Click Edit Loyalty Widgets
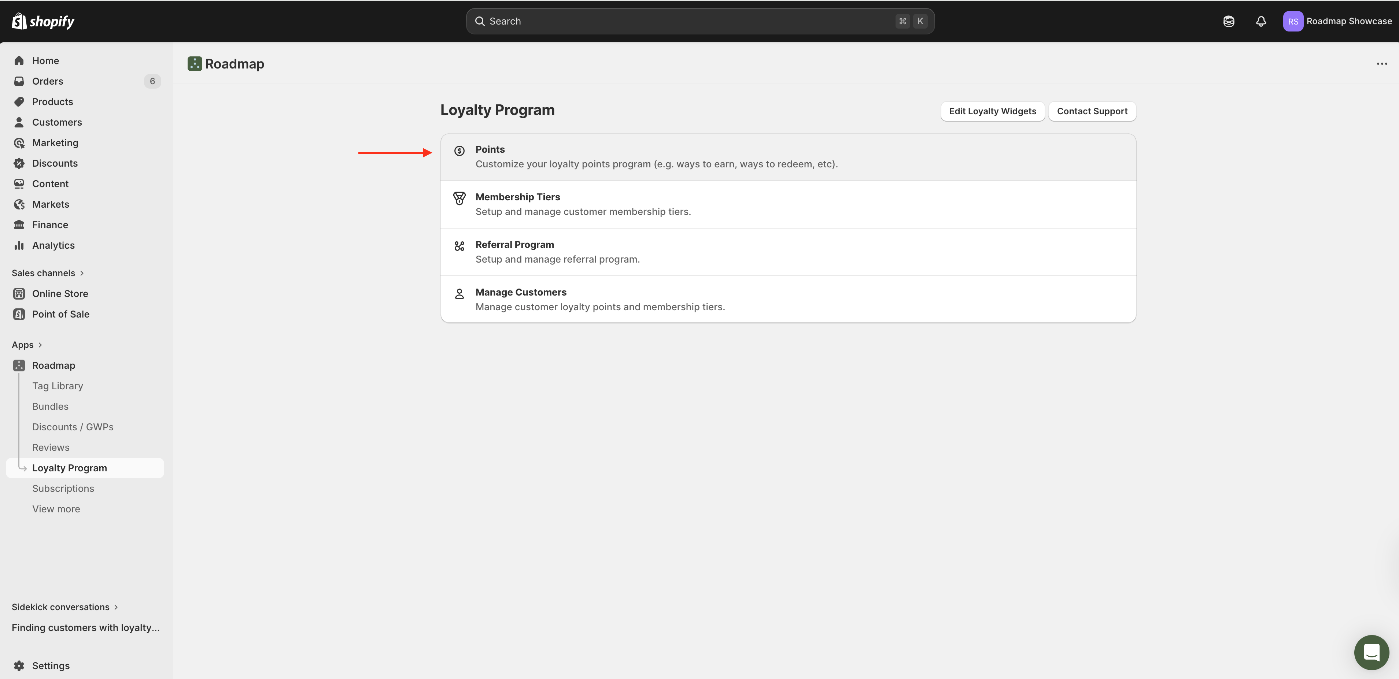The image size is (1399, 679). tap(993, 111)
